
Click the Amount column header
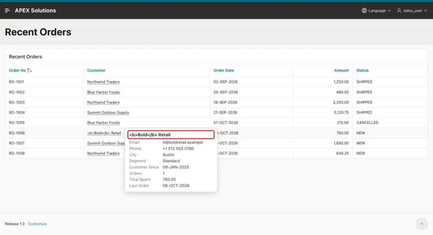tap(341, 71)
